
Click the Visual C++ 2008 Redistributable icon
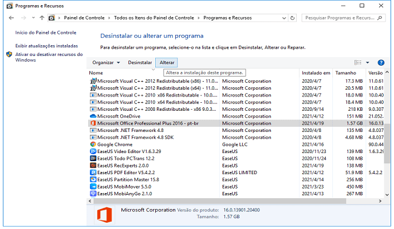click(93, 109)
